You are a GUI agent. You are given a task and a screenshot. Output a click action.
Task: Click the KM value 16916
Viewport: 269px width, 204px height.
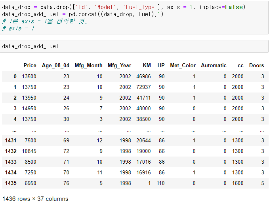pos(143,172)
